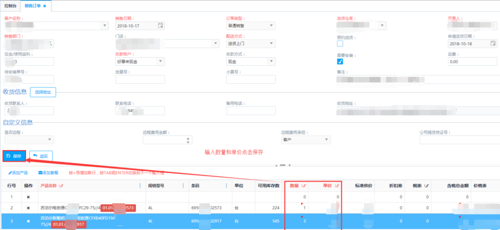Image resolution: width=500 pixels, height=230 pixels.
Task: Click the 运费 input field
Action: 472,62
